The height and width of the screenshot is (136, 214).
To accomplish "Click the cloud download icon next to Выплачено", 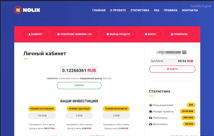I will click(x=151, y=124).
